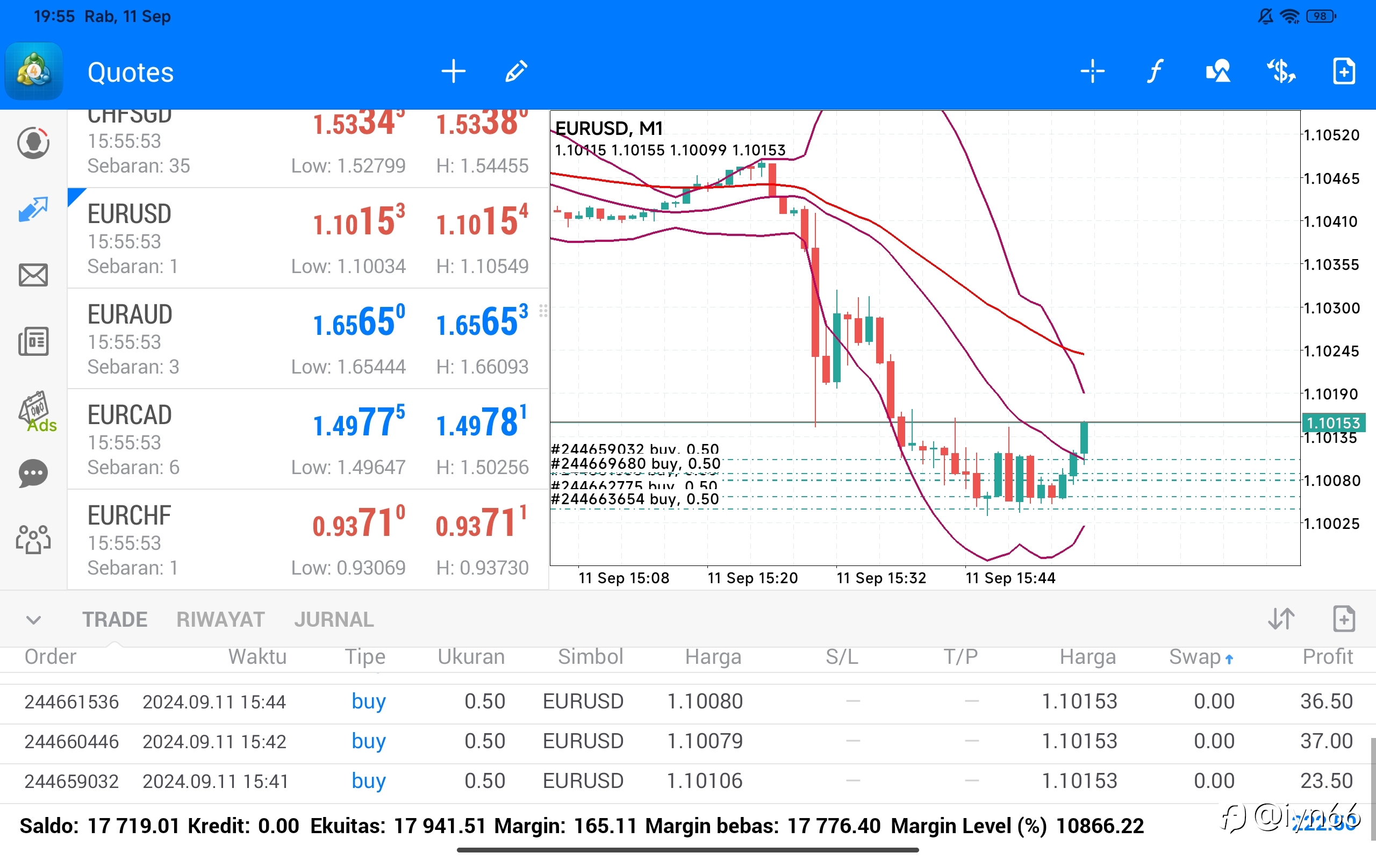
Task: Edit quotes list with pencil icon
Action: click(517, 71)
